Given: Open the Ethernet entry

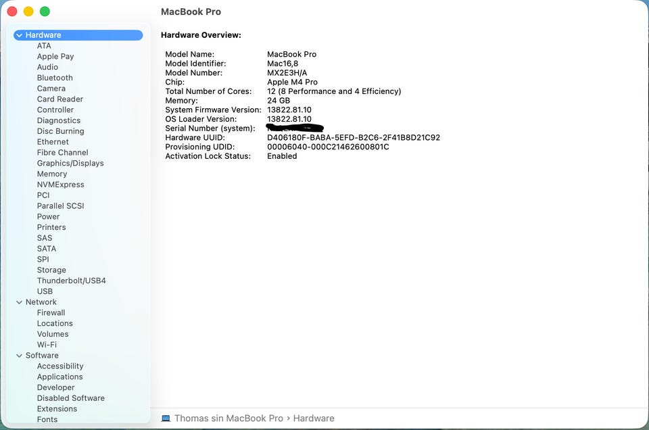Looking at the screenshot, I should 53,142.
